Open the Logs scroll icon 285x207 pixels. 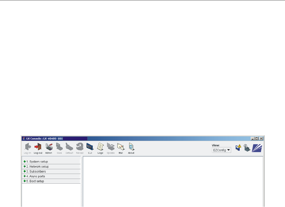100,147
